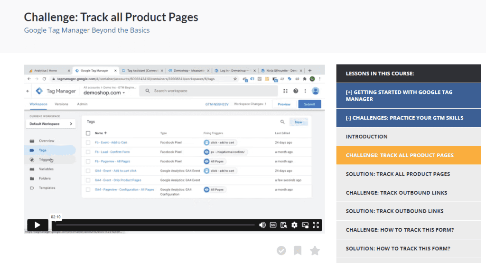Click the Tag Manager logo icon
This screenshot has width=486, height=263.
click(39, 91)
